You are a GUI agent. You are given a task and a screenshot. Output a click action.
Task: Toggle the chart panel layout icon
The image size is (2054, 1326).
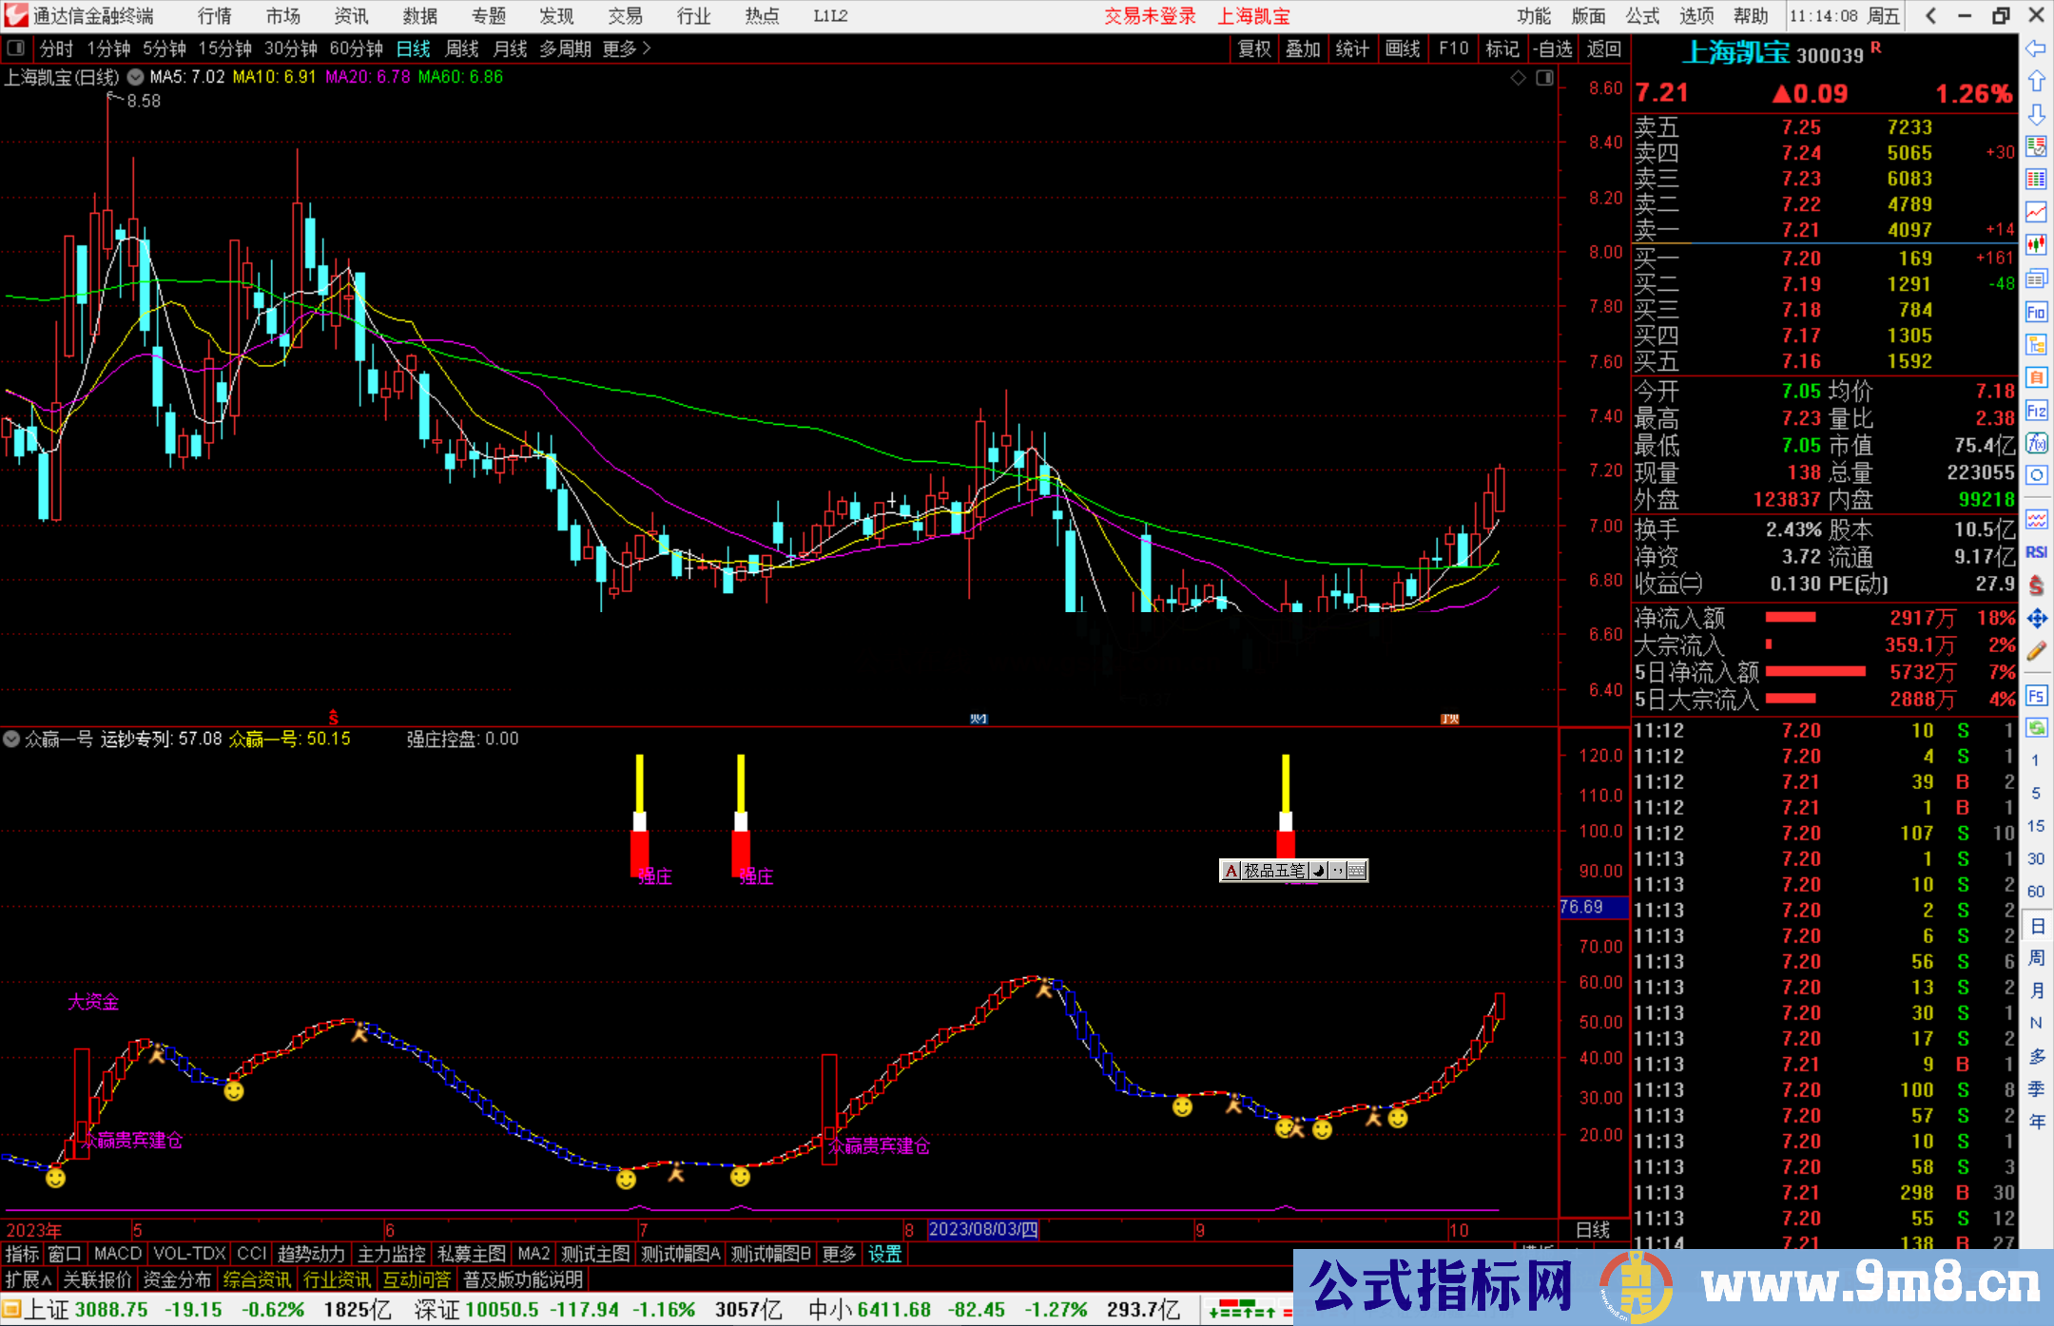tap(1544, 78)
